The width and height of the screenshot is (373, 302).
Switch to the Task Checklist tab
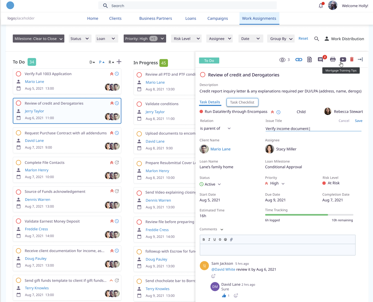click(x=242, y=102)
